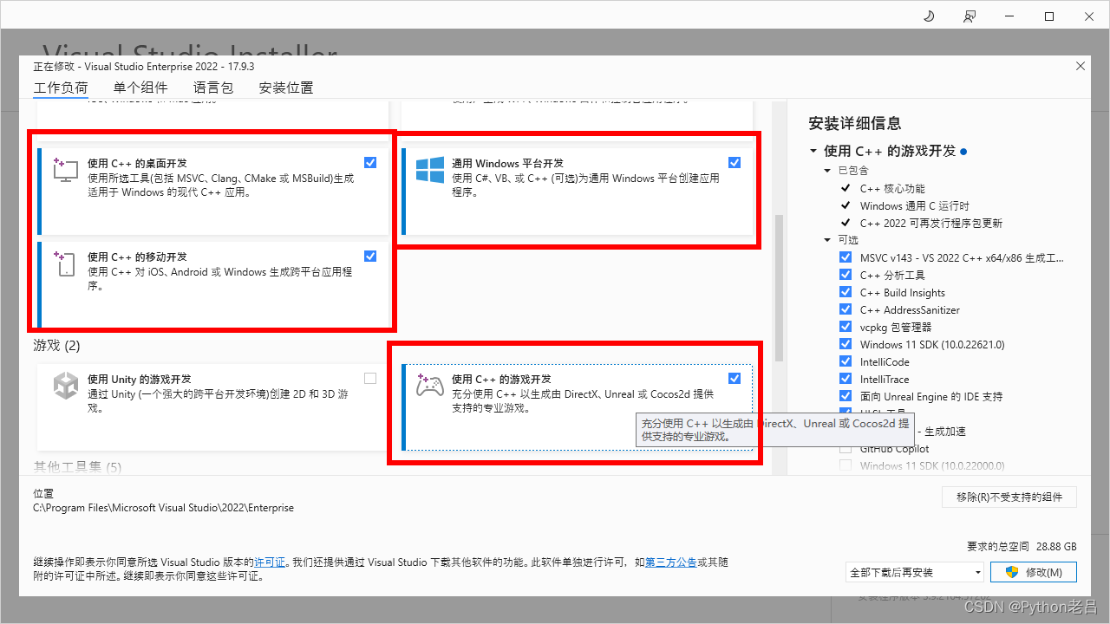
Task: Click 移除(R)不受支持的组件 button
Action: coord(1009,497)
